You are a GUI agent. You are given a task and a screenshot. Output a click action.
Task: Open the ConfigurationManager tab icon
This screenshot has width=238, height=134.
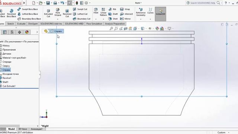[12, 32]
